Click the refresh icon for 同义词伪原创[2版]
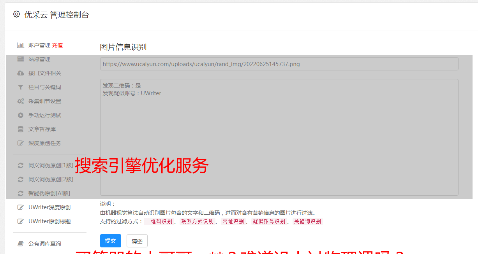 [x=21, y=179]
